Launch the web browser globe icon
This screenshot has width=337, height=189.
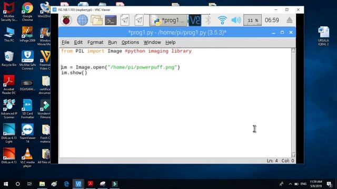[x=82, y=20]
